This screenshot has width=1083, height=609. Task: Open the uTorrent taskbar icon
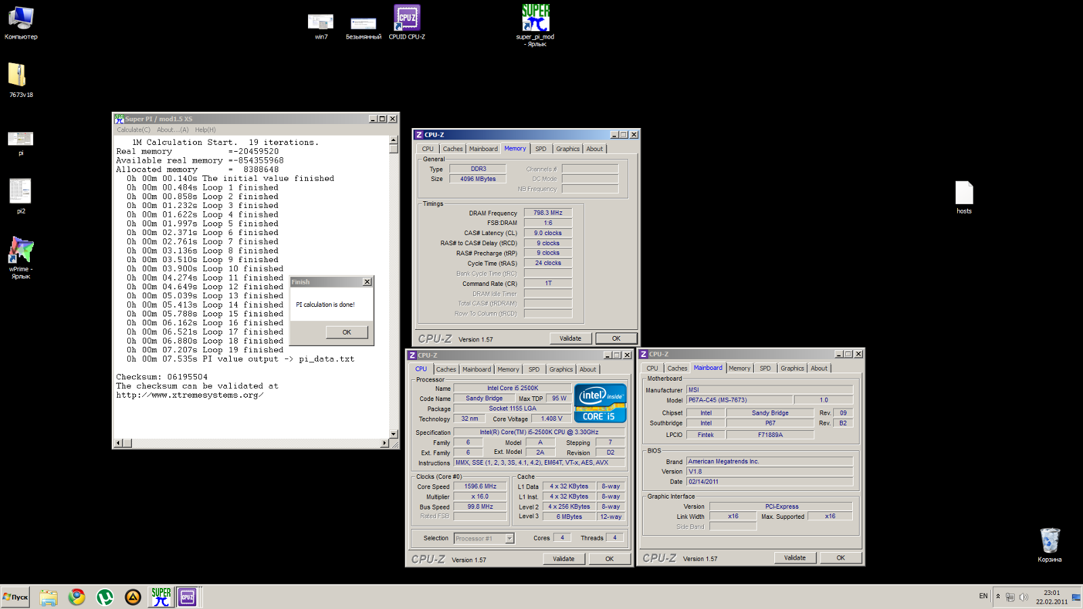[105, 597]
